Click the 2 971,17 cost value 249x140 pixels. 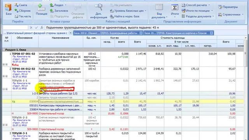[141, 69]
